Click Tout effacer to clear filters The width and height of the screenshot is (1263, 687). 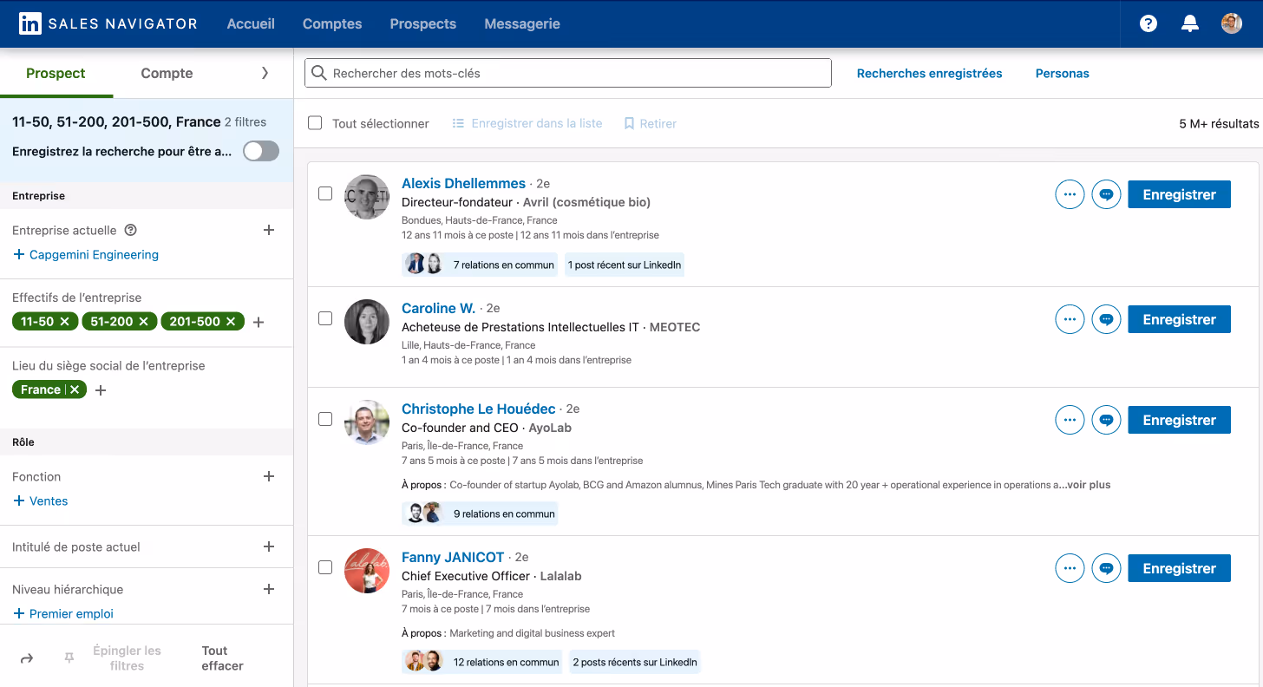click(222, 658)
